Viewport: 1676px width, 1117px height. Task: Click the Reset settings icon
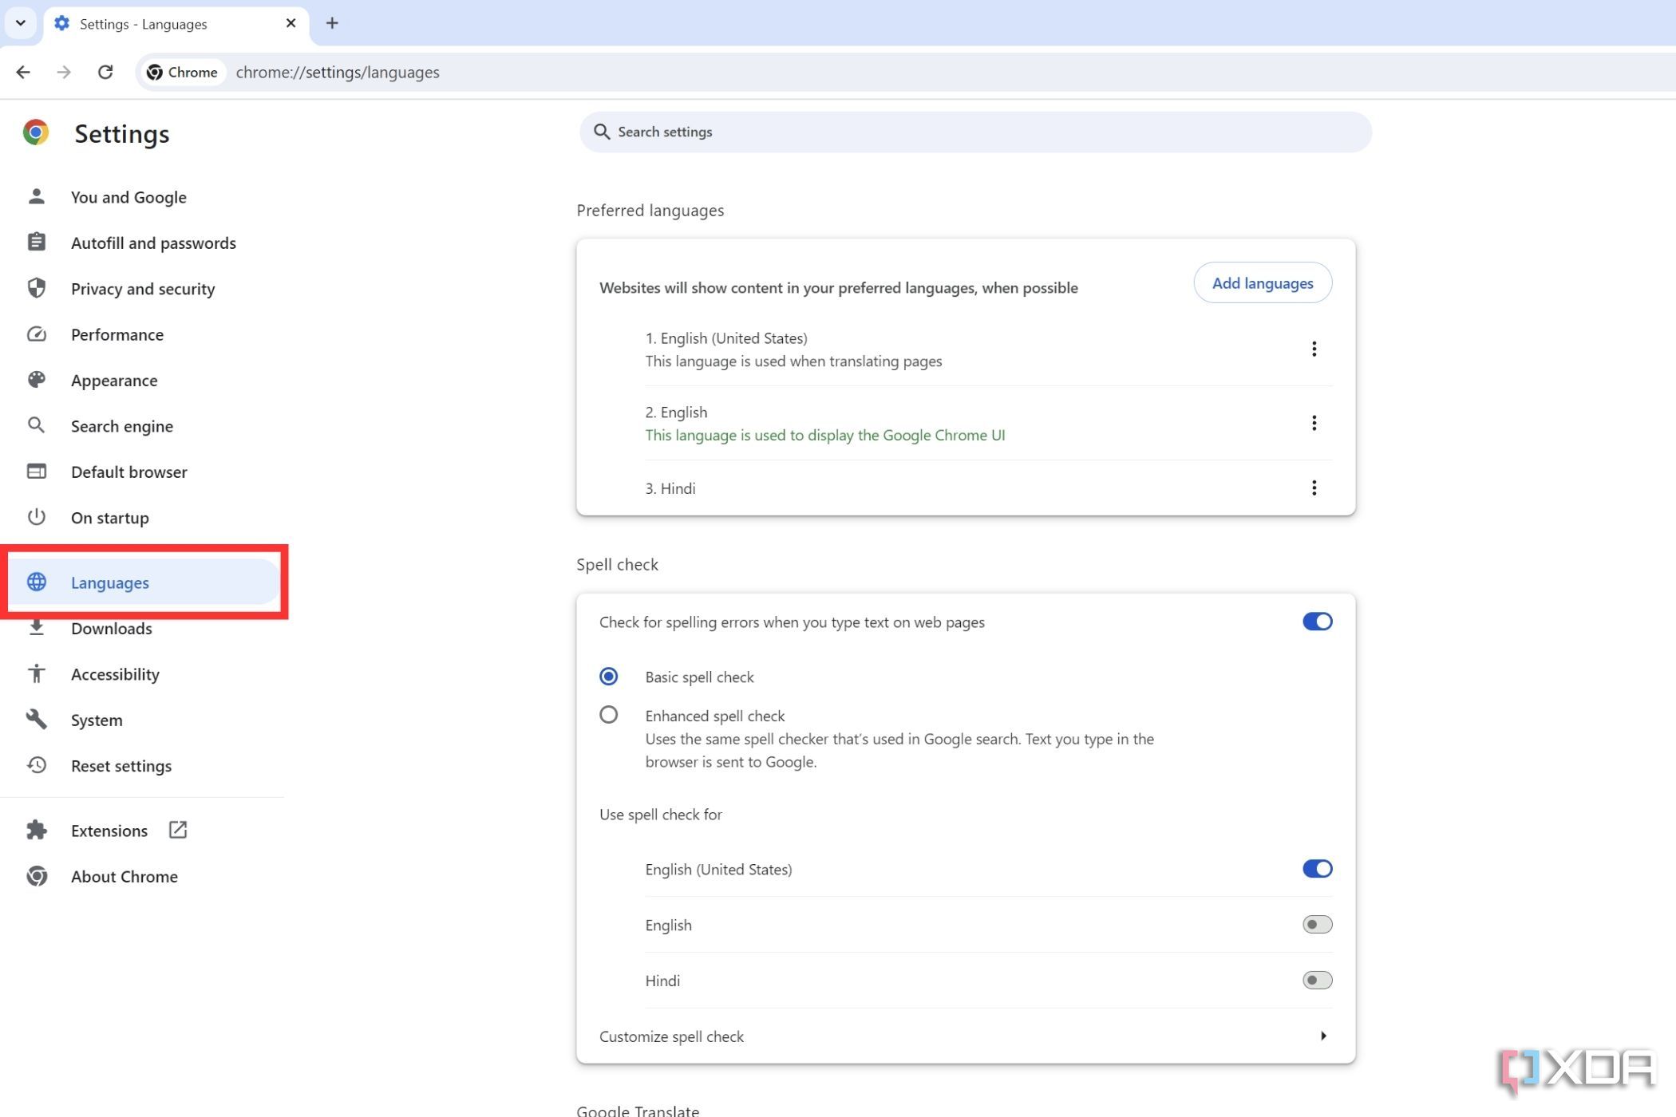click(x=36, y=764)
